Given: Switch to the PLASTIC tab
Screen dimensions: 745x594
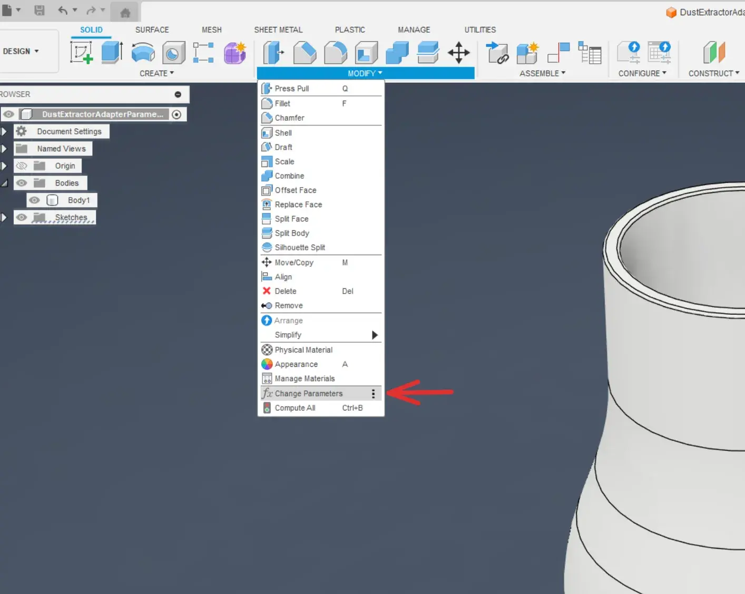Looking at the screenshot, I should point(350,30).
